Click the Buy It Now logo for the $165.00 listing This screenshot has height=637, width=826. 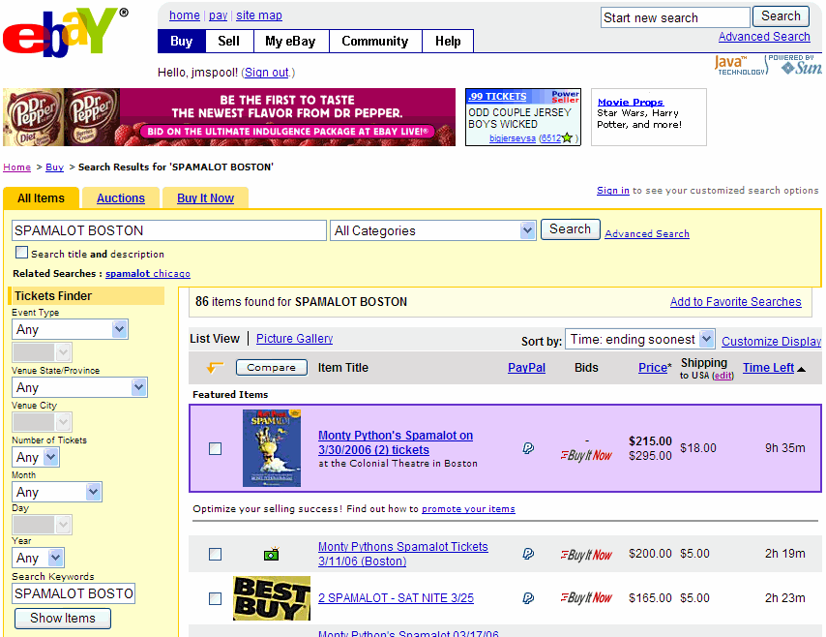(x=586, y=597)
